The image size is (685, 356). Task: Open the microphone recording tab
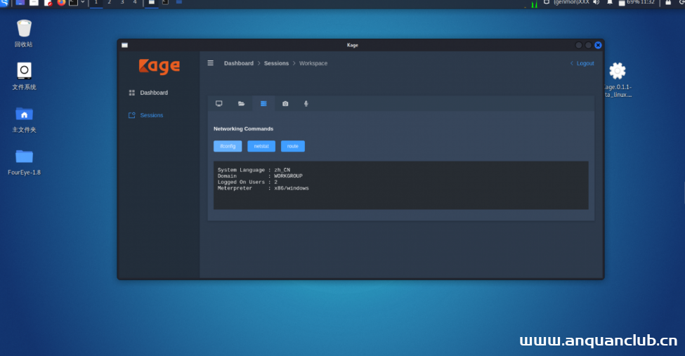(x=306, y=103)
